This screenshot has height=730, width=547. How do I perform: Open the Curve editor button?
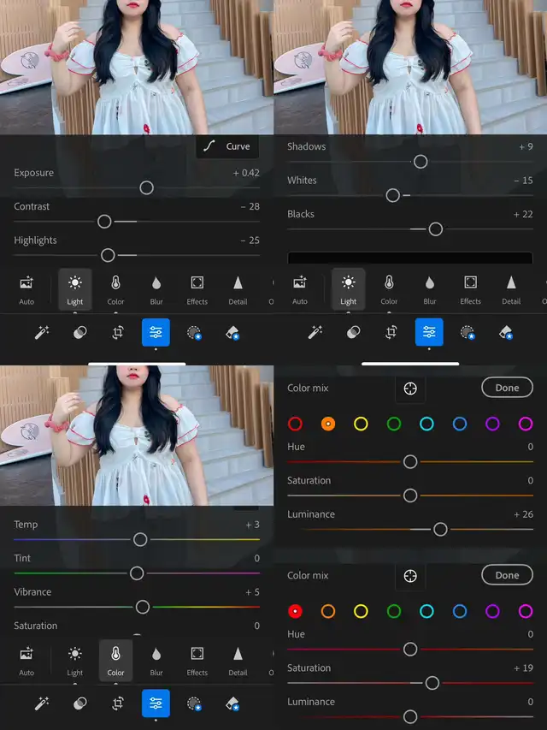point(227,146)
